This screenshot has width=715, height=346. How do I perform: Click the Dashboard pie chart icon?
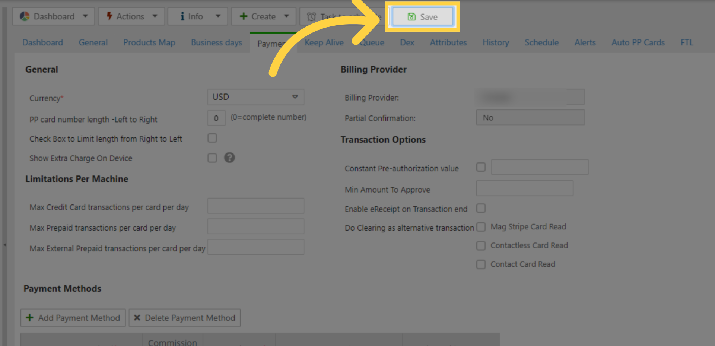pyautogui.click(x=25, y=16)
